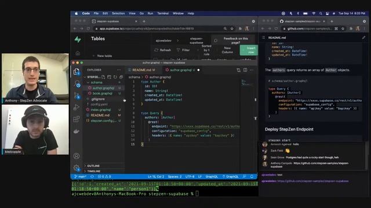The width and height of the screenshot is (371, 208).
Task: Open the Go menu
Action: (x=141, y=13)
